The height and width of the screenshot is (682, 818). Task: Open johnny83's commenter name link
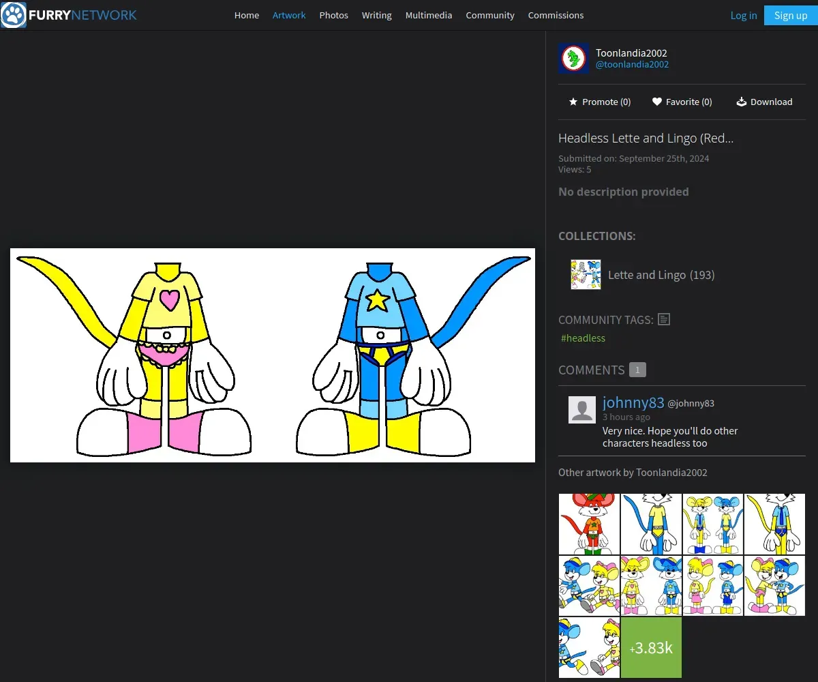coord(633,402)
